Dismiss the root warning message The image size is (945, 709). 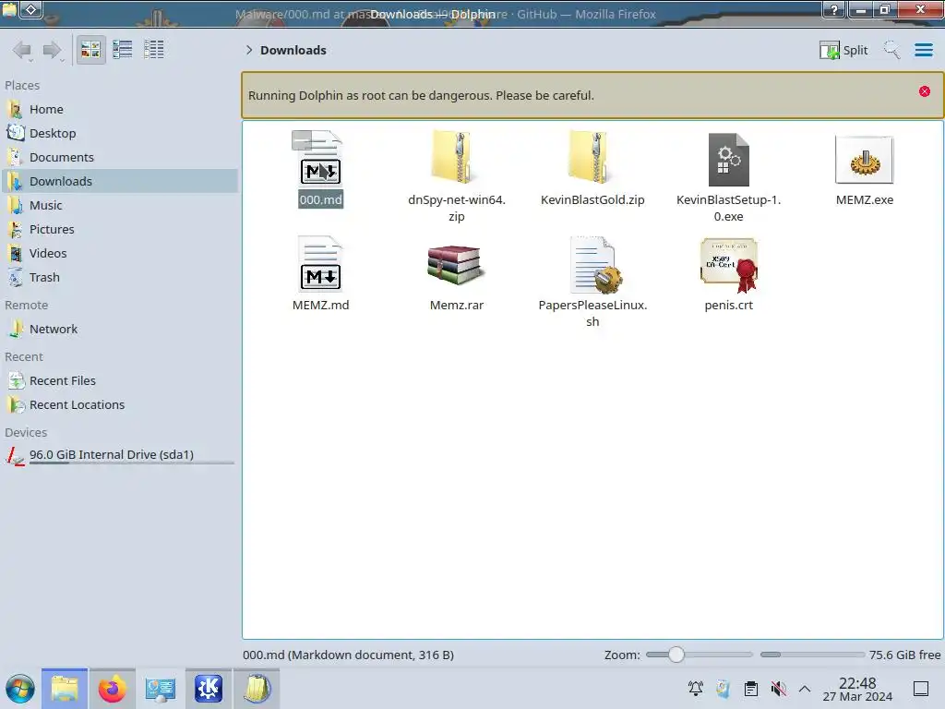click(x=925, y=91)
